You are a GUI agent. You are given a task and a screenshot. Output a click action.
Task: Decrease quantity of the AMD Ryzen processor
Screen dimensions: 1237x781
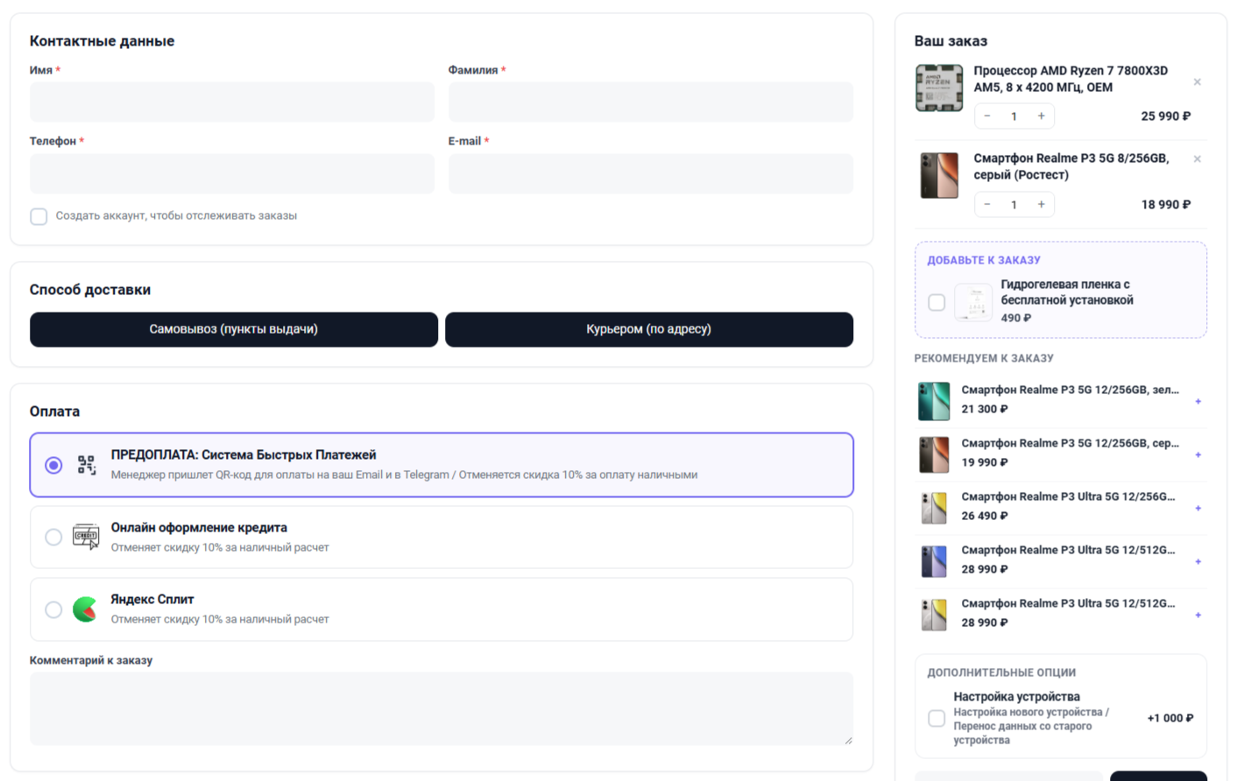(x=987, y=116)
